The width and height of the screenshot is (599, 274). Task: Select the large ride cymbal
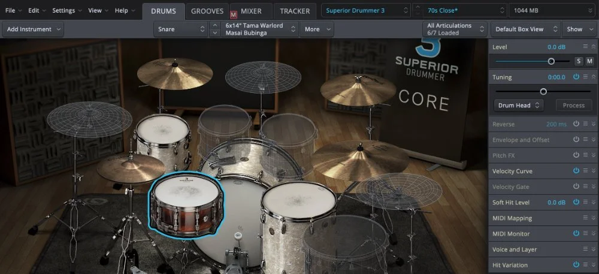[x=360, y=159]
